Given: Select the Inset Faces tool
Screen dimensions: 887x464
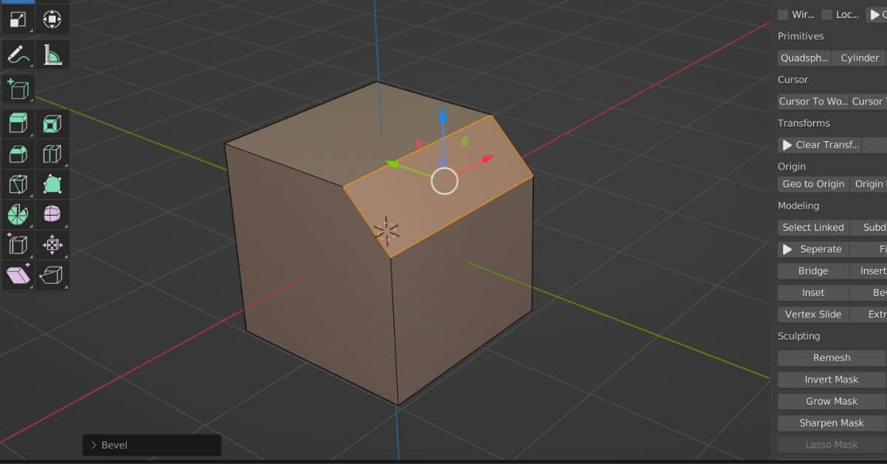Looking at the screenshot, I should [x=52, y=123].
